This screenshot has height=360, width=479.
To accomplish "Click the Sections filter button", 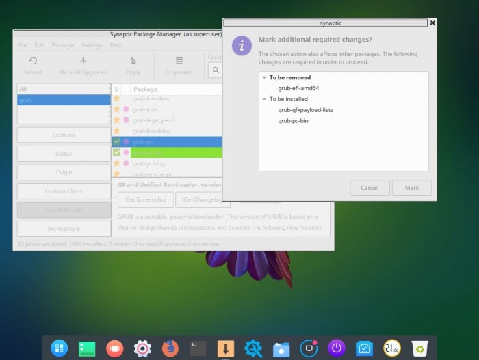I will 64,135.
